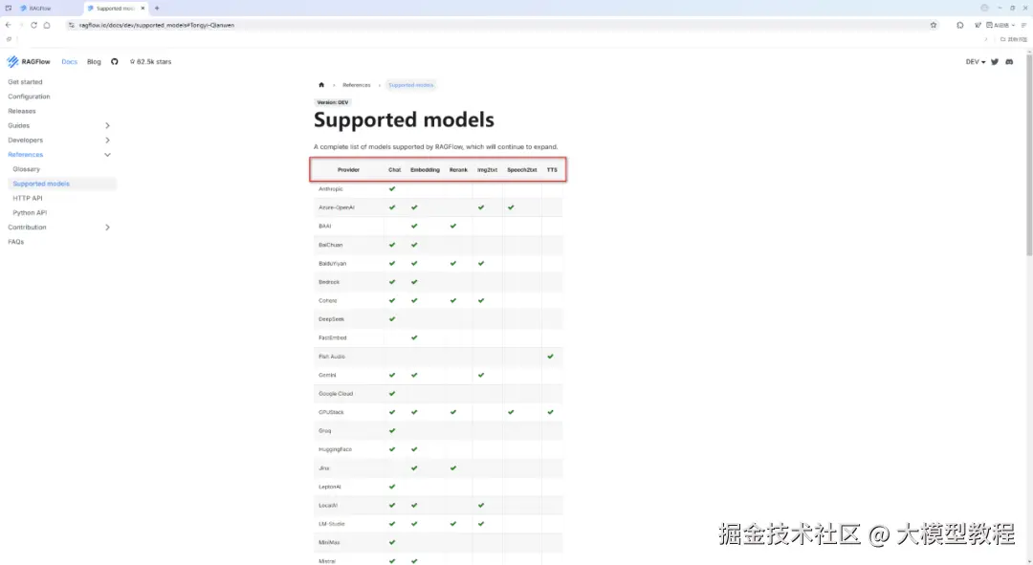Click the Azure-OpenAI provider name
The width and height of the screenshot is (1033, 565).
tap(337, 207)
